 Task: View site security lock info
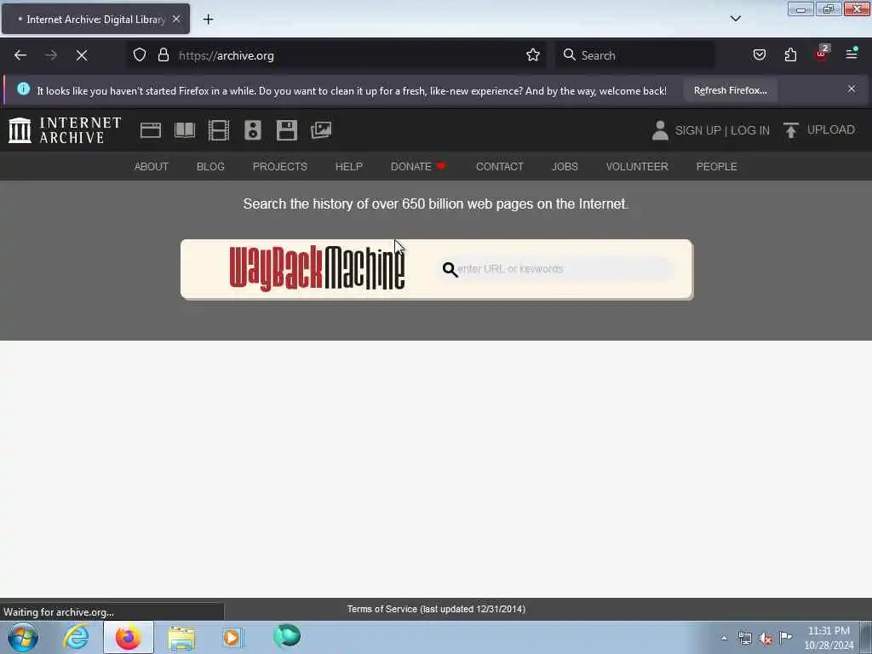tap(163, 55)
